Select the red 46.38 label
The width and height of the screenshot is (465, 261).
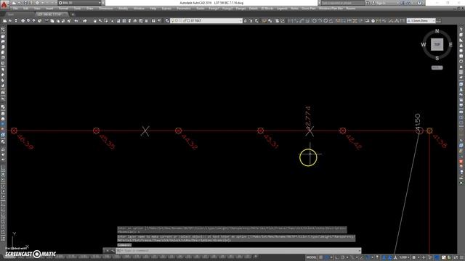tap(25, 141)
